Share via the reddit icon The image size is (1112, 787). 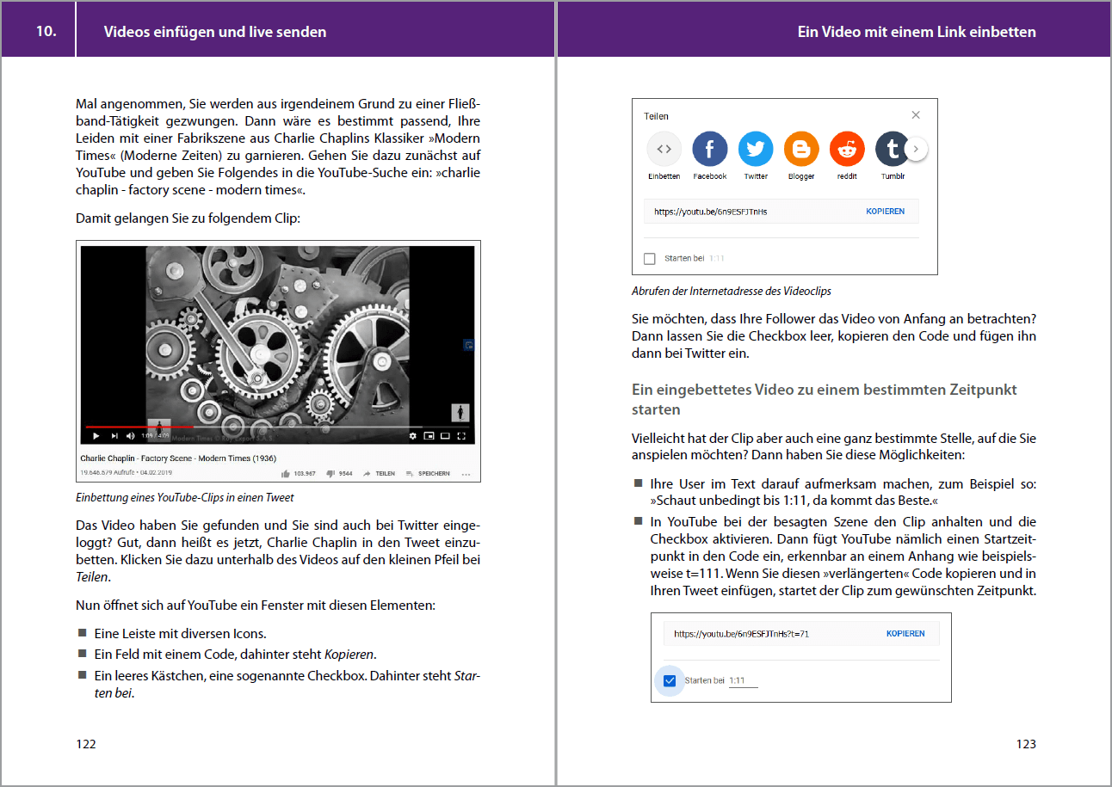point(847,150)
